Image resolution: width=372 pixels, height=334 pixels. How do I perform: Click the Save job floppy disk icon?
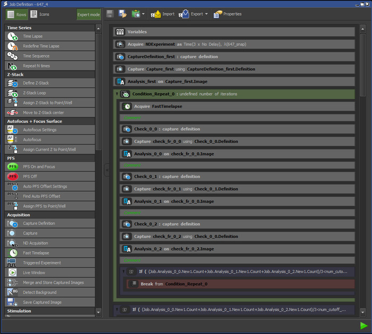[x=110, y=14]
